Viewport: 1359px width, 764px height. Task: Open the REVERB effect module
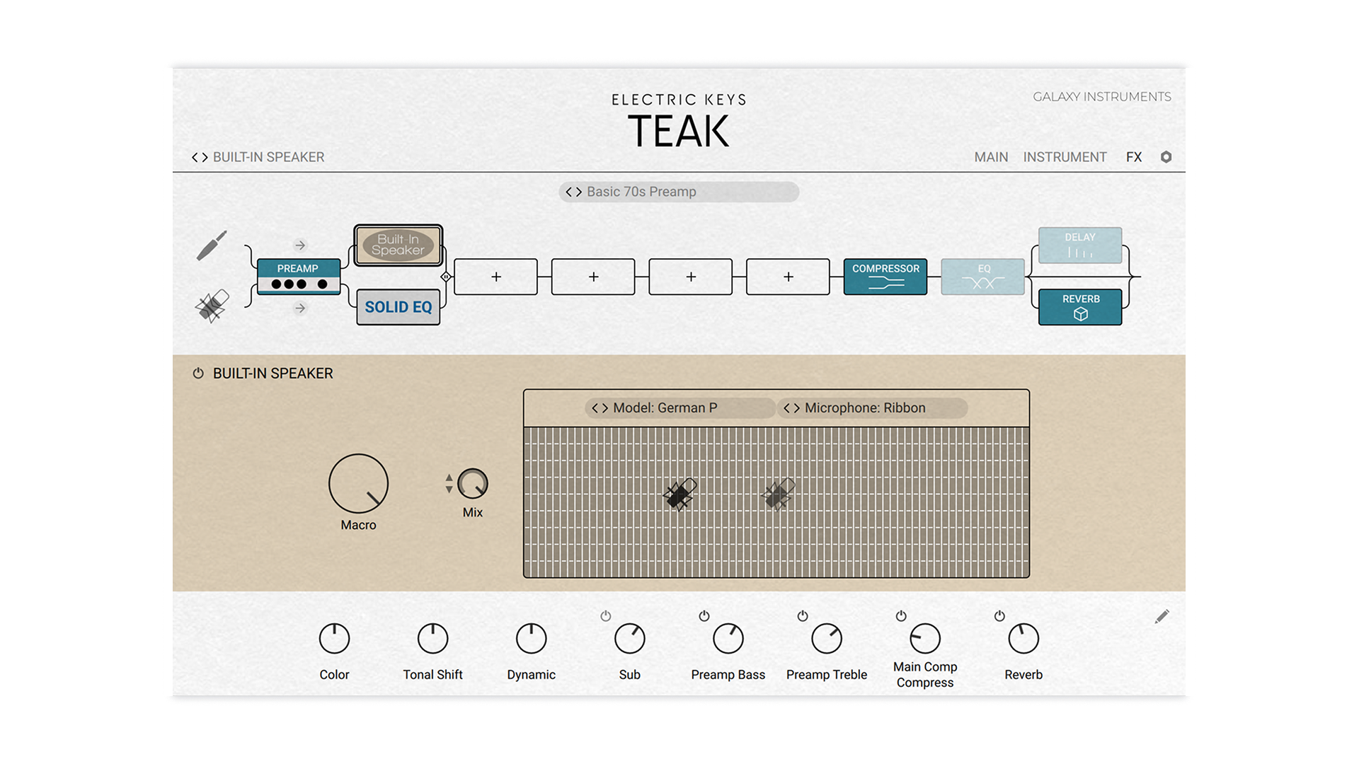click(1080, 306)
